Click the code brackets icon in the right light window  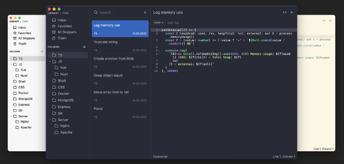coord(324,21)
